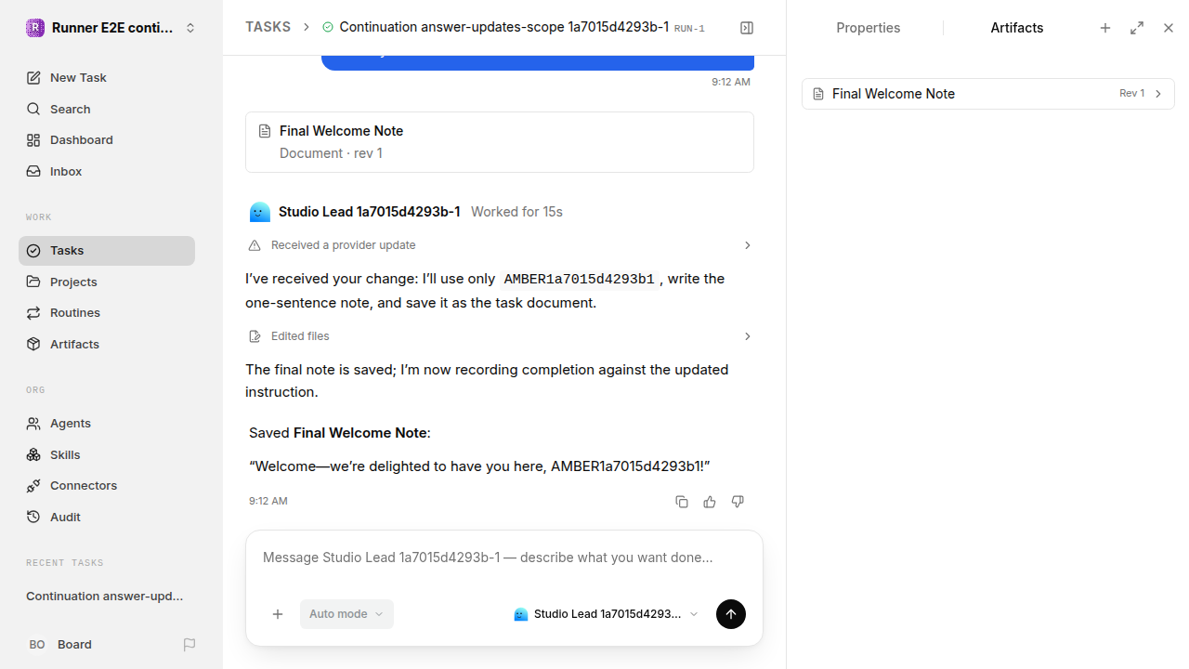Screen dimensions: 1189x669
Task: Open the Studio Lead agent selector
Action: [606, 614]
